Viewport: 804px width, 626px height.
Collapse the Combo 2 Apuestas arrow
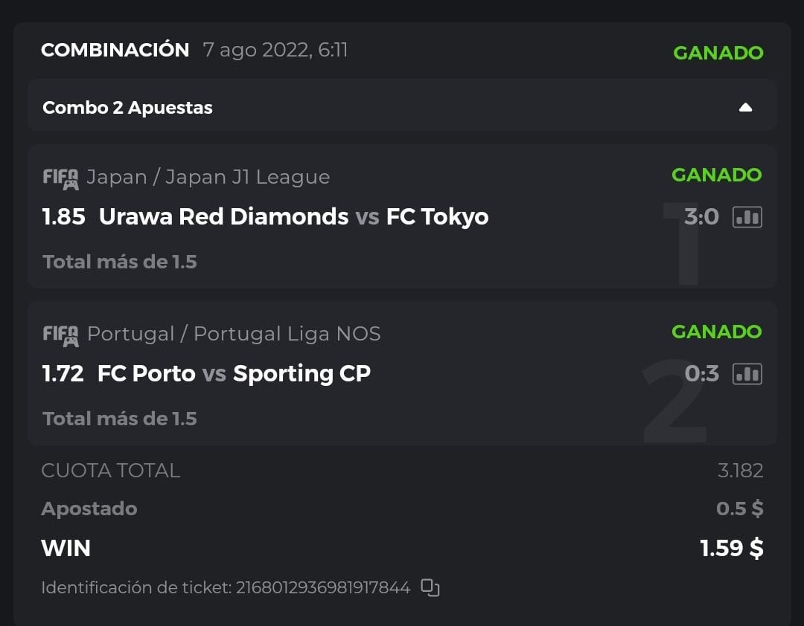tap(745, 108)
